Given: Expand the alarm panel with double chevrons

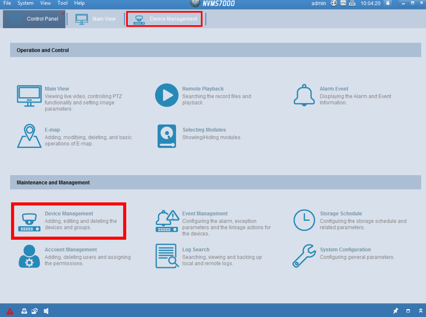Looking at the screenshot, I should [421, 311].
